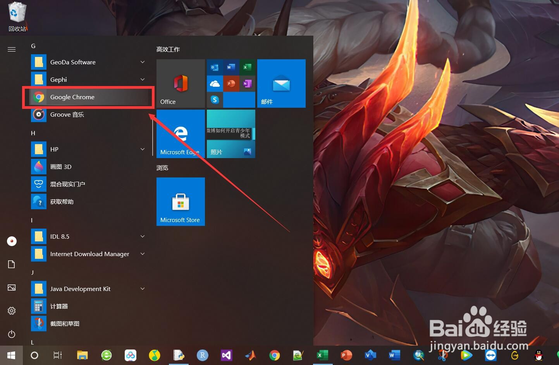Launch Groove 音乐 from the app list

pyautogui.click(x=89, y=114)
